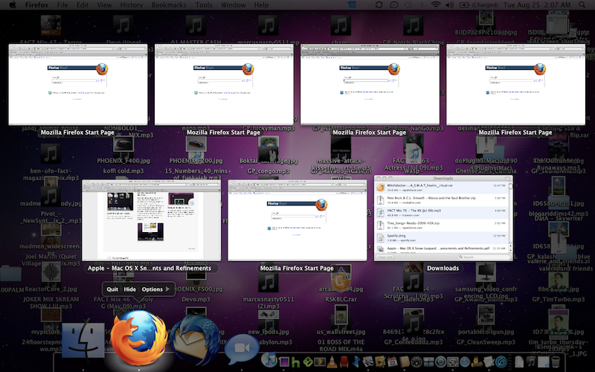Select the Devo.mp3 desktop file

[x=196, y=299]
